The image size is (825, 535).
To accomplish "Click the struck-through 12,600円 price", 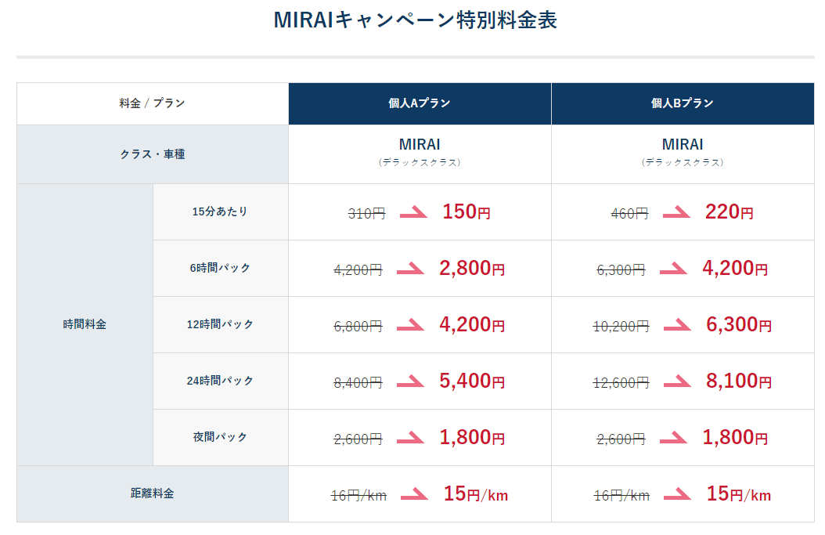I will [621, 382].
